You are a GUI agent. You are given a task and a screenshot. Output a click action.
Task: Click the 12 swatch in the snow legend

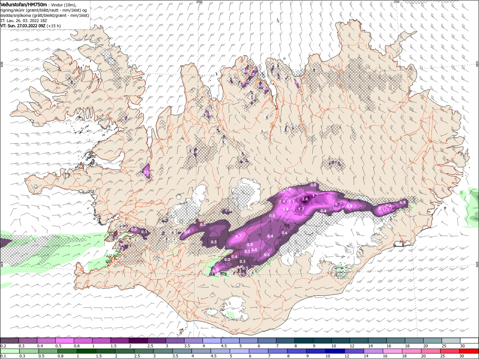[x=359, y=341]
